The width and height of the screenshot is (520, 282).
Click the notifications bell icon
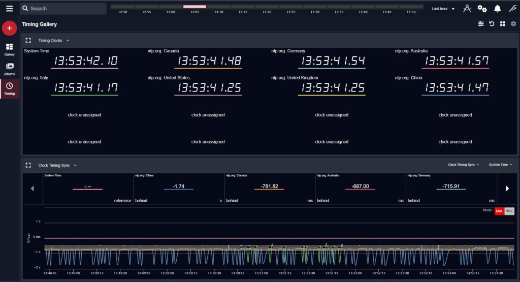coord(497,9)
